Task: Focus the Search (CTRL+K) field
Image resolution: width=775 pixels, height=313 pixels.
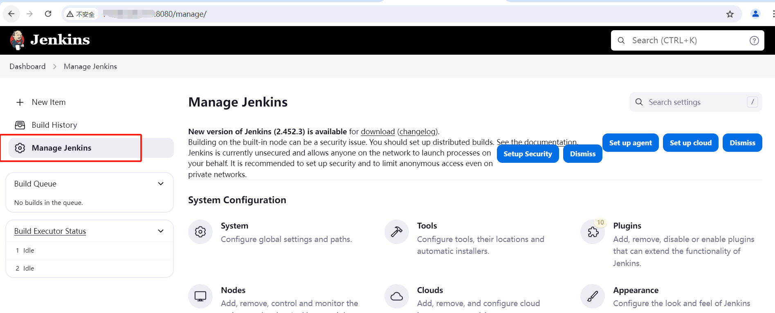Action: (x=687, y=40)
